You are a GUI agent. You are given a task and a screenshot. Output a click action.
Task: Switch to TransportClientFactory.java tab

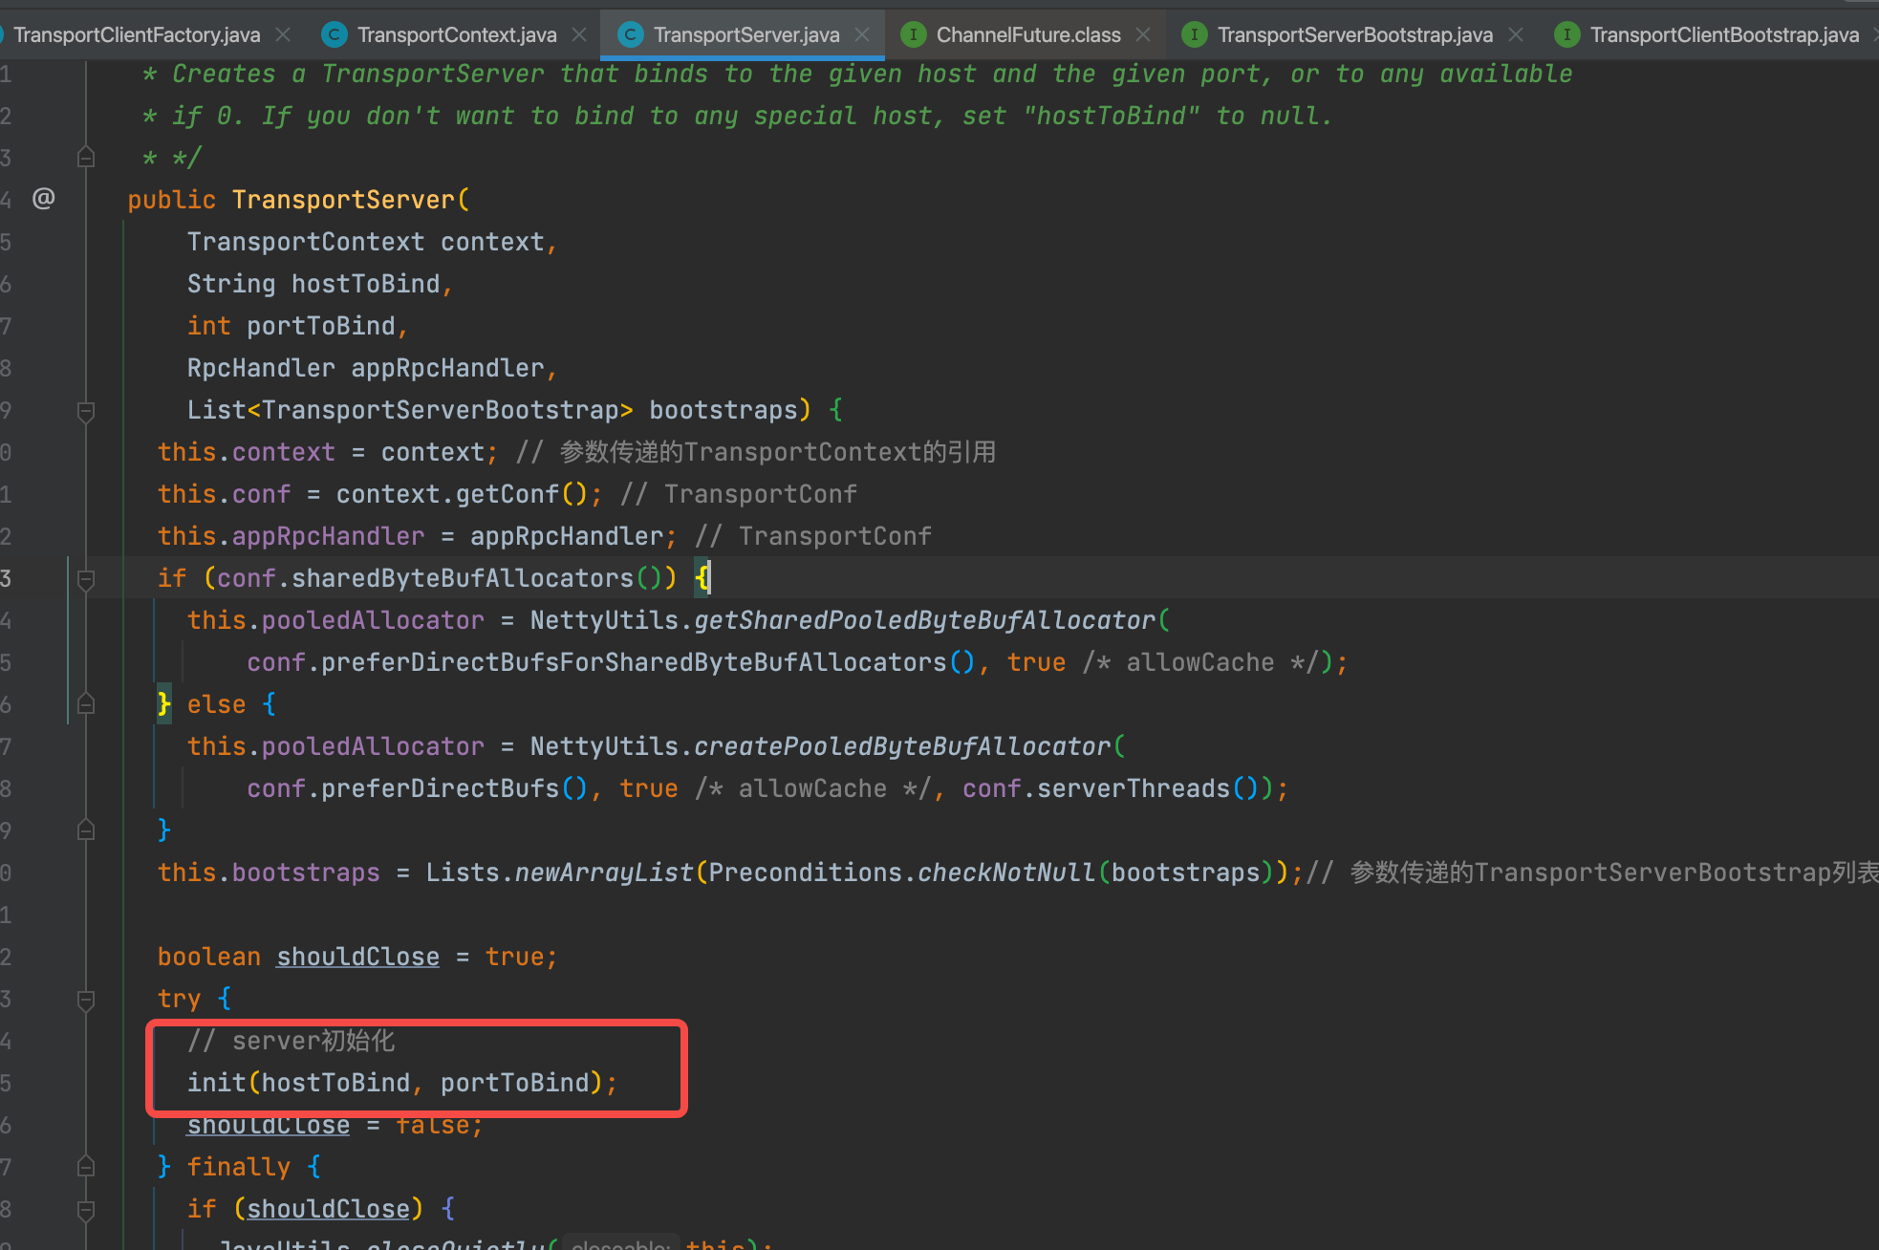click(137, 35)
